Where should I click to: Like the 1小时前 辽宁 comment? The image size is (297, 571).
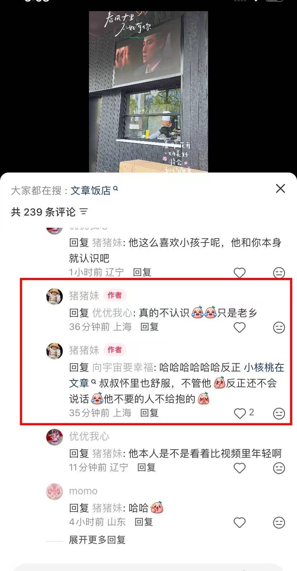coord(240,273)
